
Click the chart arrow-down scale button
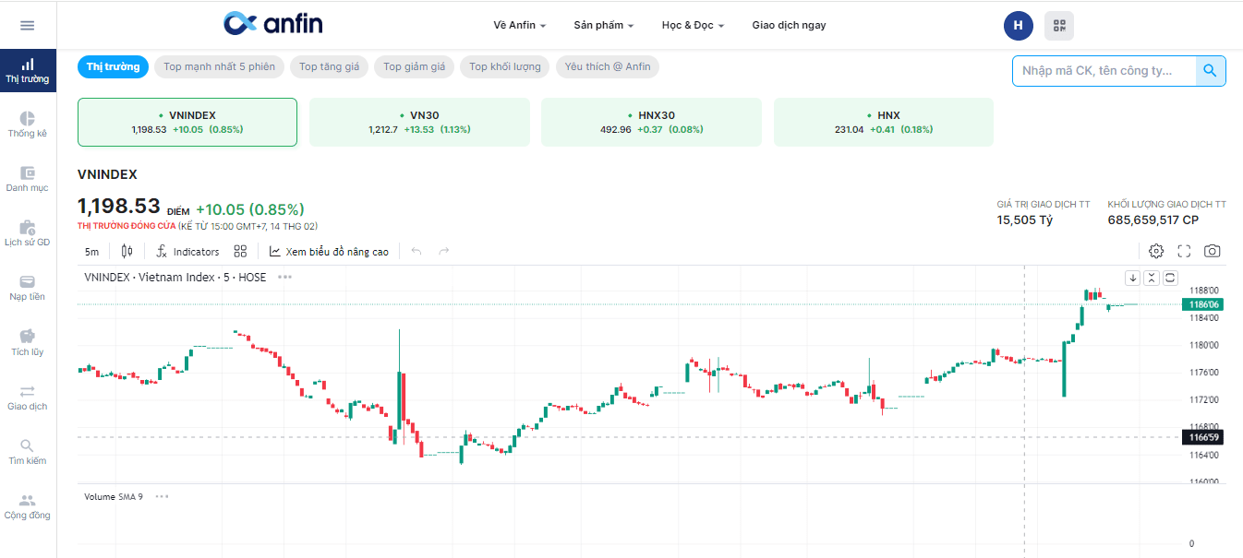pos(1133,278)
